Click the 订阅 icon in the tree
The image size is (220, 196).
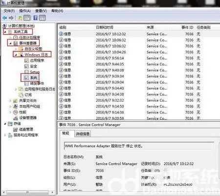21,95
